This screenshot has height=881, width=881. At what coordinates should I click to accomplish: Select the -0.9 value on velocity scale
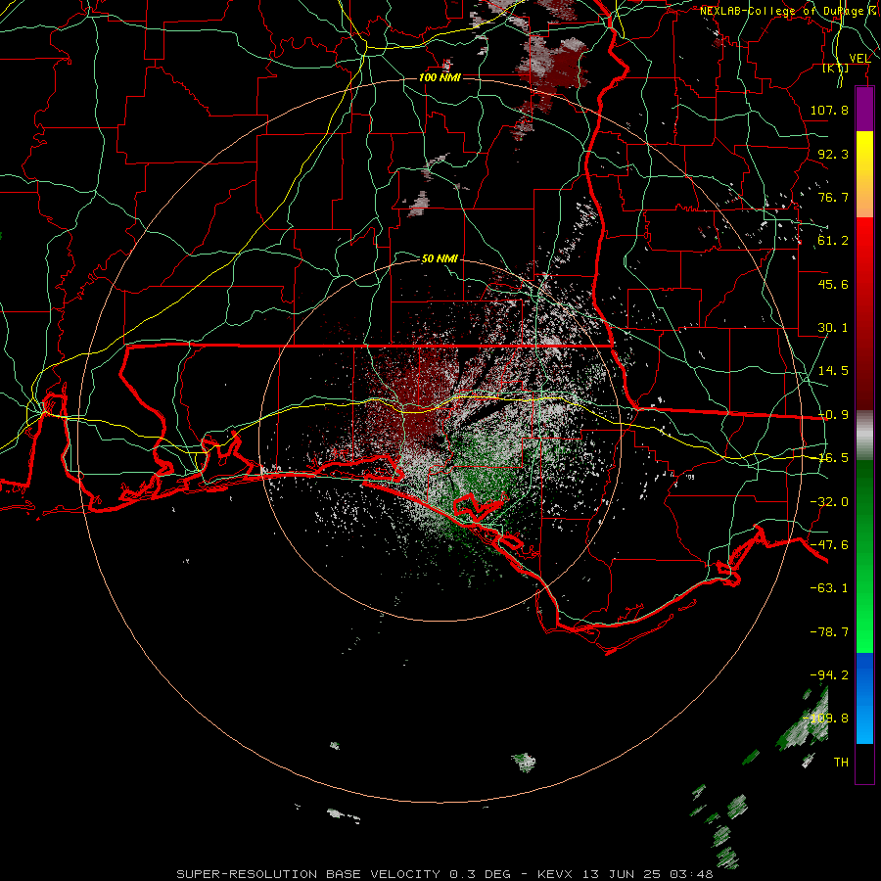pyautogui.click(x=833, y=415)
